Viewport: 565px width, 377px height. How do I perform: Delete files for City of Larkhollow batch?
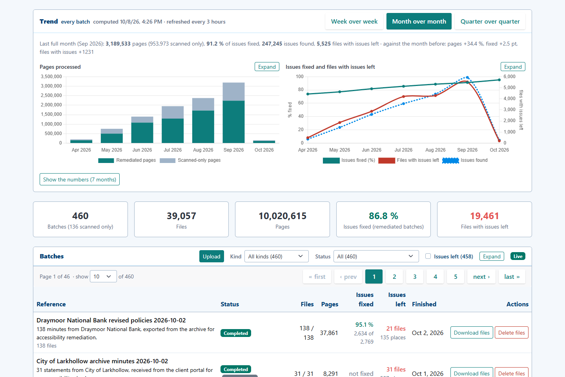(x=512, y=373)
